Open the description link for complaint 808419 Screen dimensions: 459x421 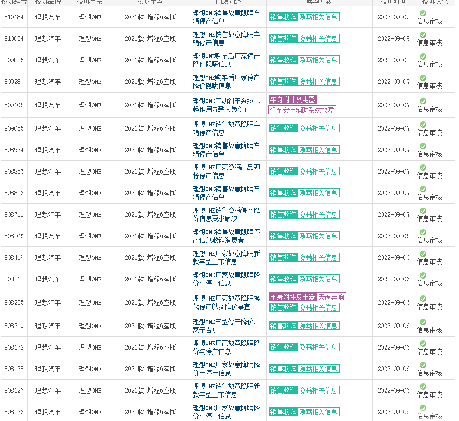point(226,257)
